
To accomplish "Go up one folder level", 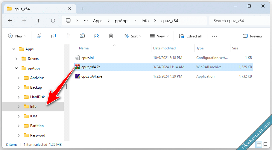I will (39, 21).
